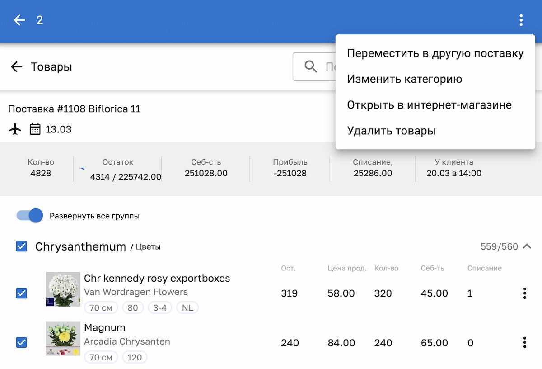542x369 pixels.
Task: Click the search magnifier icon
Action: (310, 66)
